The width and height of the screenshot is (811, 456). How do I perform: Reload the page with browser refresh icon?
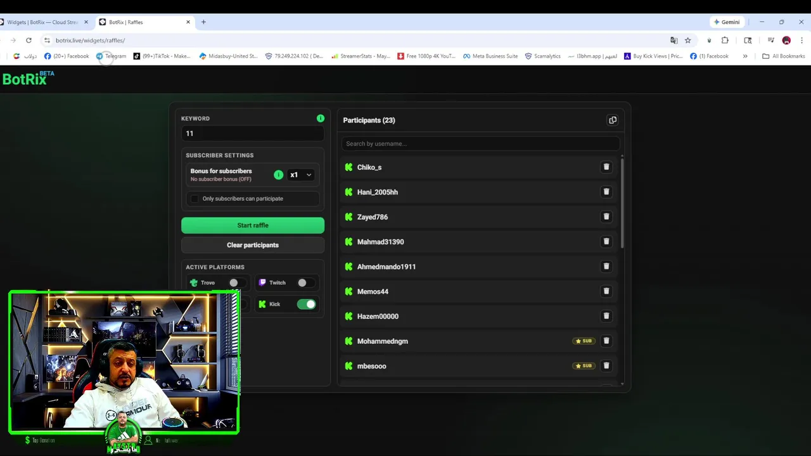pyautogui.click(x=29, y=40)
